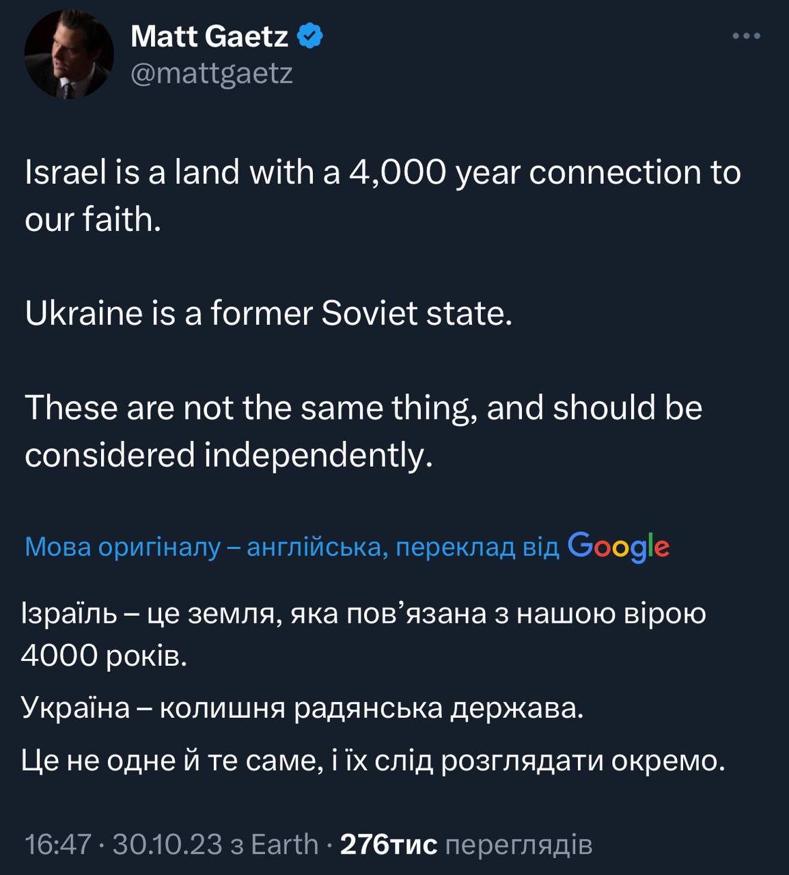The image size is (789, 875).
Task: Click the display name Matt Gaetz
Action: pos(209,36)
